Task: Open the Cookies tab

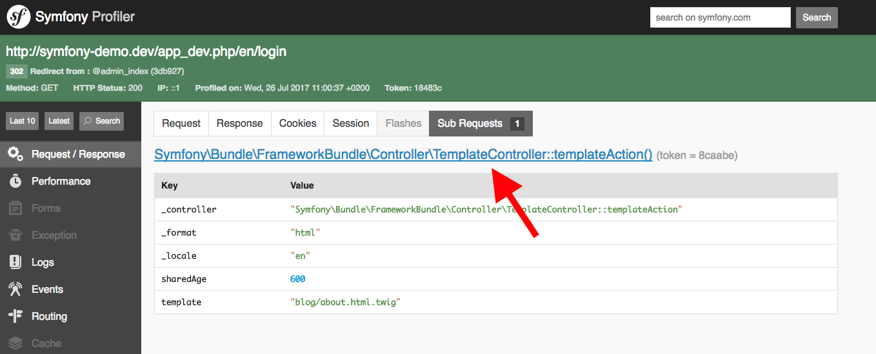Action: [298, 124]
